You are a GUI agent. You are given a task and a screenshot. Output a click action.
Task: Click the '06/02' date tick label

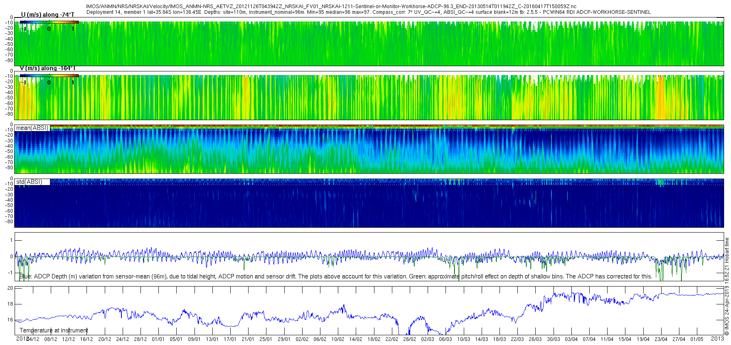click(320, 339)
